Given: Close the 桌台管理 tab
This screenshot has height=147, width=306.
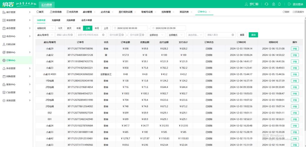Looking at the screenshot, I should click(95, 12).
